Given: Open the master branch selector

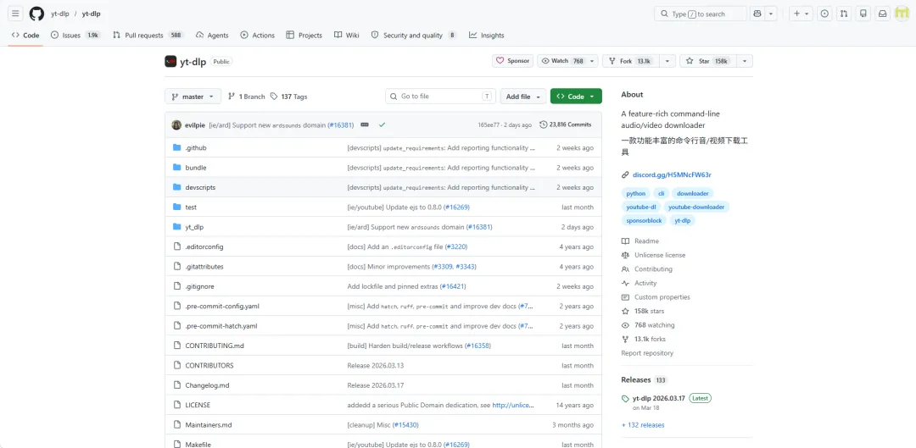Looking at the screenshot, I should tap(193, 97).
